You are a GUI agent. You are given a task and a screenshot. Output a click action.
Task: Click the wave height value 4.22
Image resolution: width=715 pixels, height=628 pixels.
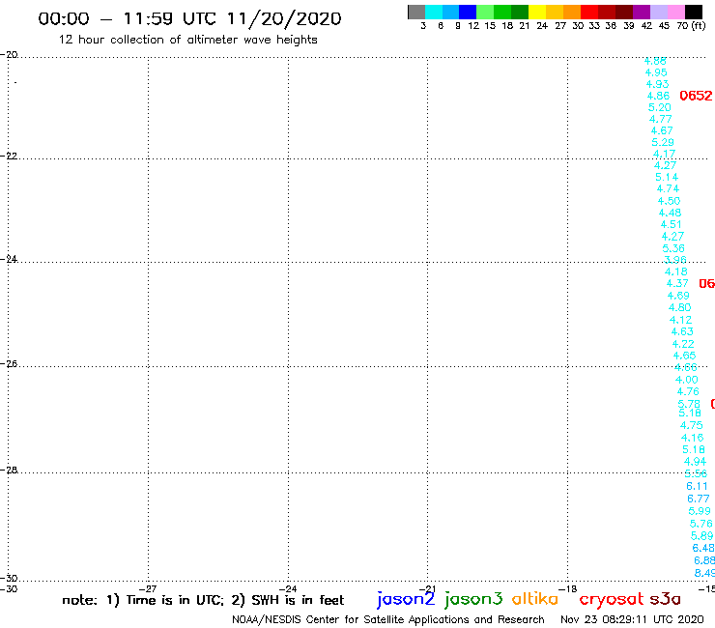coord(683,344)
